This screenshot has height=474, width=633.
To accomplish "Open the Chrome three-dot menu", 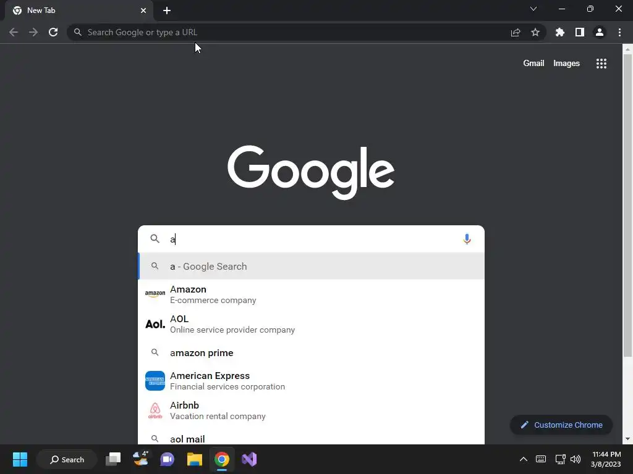I will tap(619, 32).
